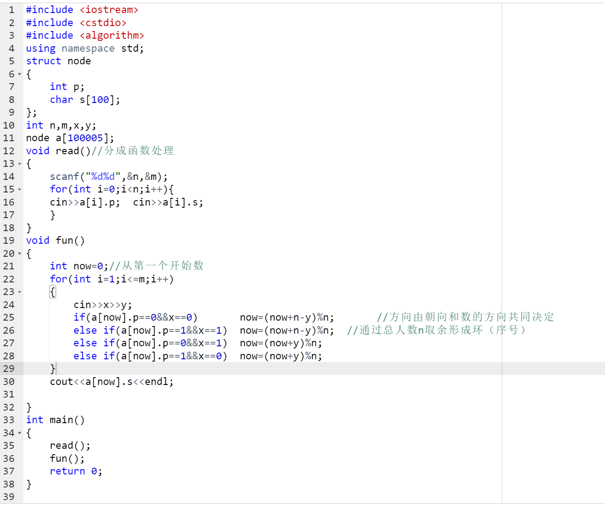This screenshot has width=605, height=505.
Task: Click the comment "//从第一个开始数"
Action: pyautogui.click(x=156, y=266)
